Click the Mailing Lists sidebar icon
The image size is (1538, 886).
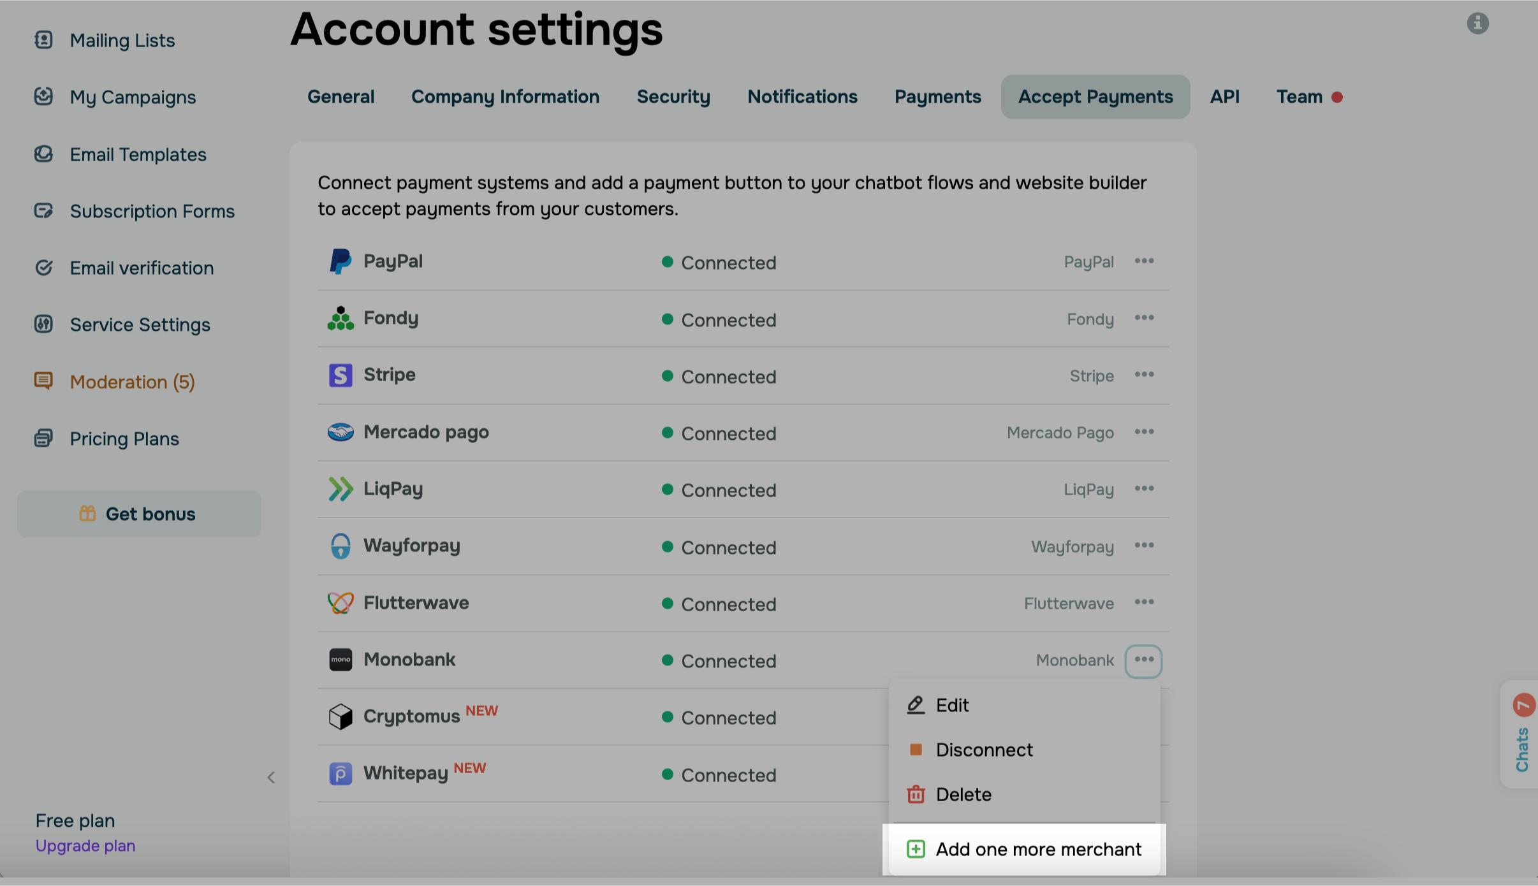coord(43,40)
